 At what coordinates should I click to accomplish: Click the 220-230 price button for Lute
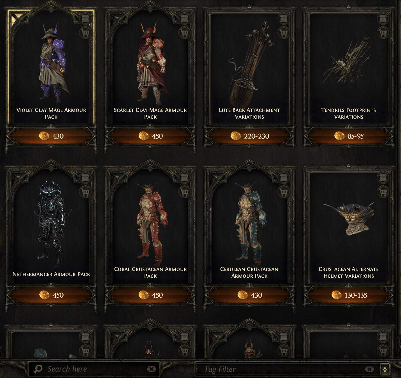point(249,136)
